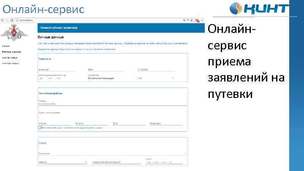
Task: Click the bookmark star in the address bar
Action: click(x=192, y=20)
